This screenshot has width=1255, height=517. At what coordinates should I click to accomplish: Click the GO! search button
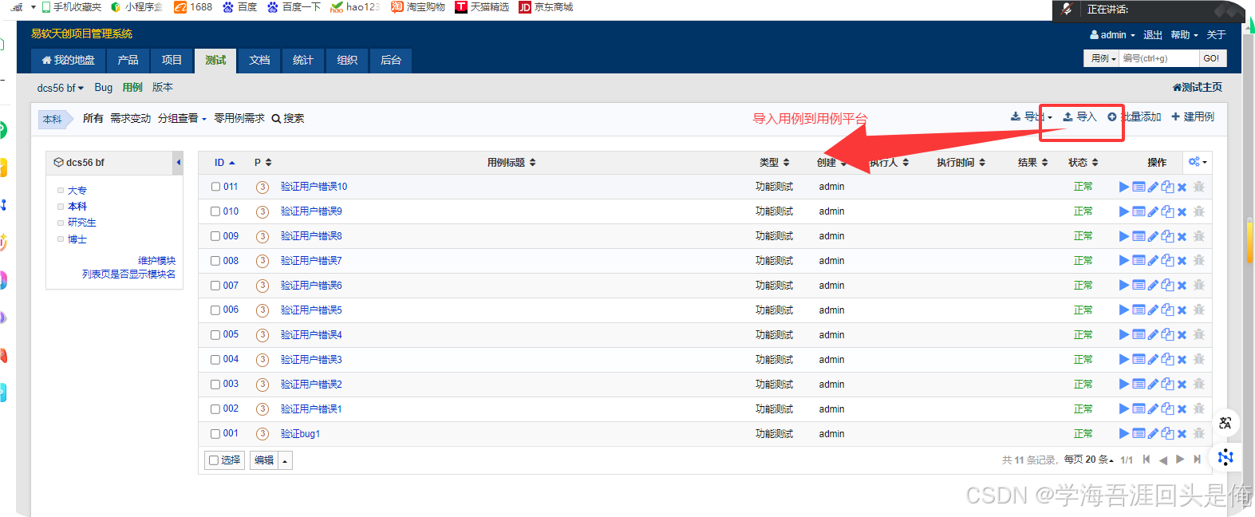coord(1211,58)
